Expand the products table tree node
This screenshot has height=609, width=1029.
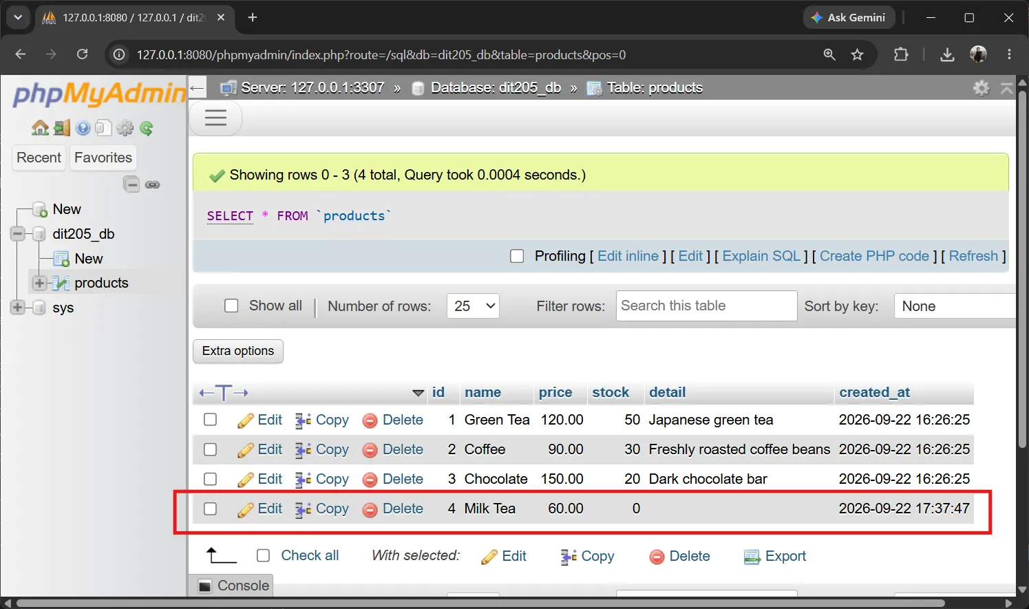click(x=39, y=283)
